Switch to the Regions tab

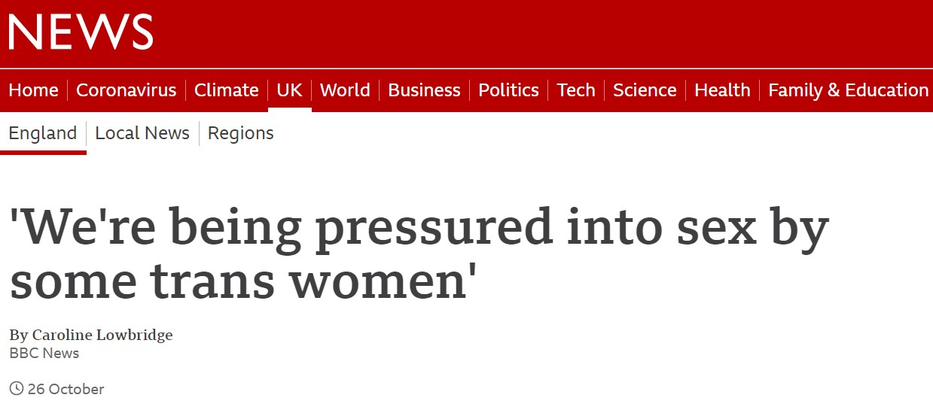240,133
